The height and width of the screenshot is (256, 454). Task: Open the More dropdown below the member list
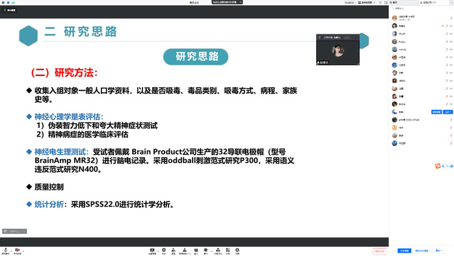(x=438, y=251)
